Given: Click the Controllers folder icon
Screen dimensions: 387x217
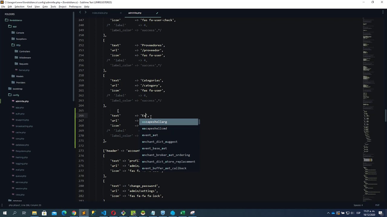Looking at the screenshot, I should coord(16,51).
